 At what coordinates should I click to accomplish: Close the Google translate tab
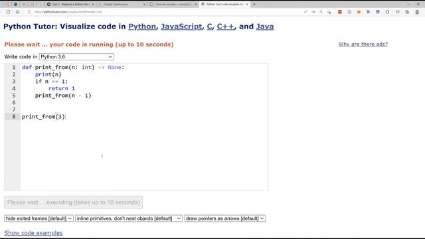click(x=144, y=5)
